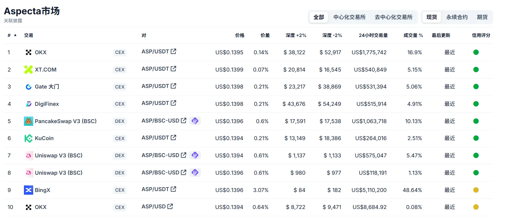Click the purple badge icon in PancakeSwap row
The height and width of the screenshot is (220, 507).
(195, 121)
